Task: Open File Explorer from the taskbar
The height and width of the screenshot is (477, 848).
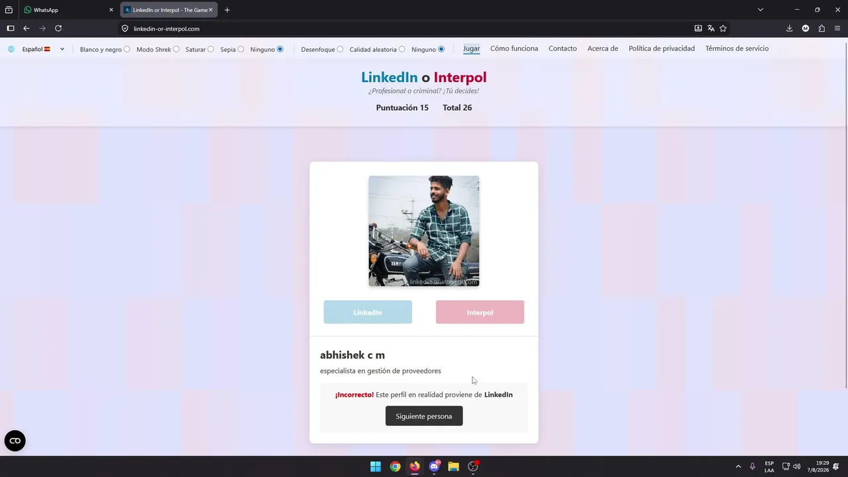Action: pyautogui.click(x=454, y=466)
